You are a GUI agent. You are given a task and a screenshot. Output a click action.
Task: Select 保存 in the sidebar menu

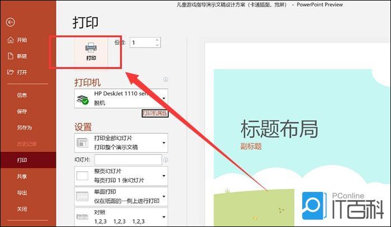click(22, 111)
